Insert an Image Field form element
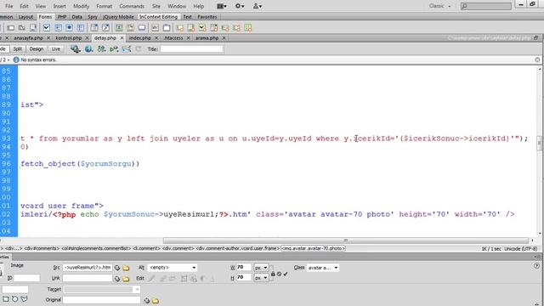 (x=119, y=28)
